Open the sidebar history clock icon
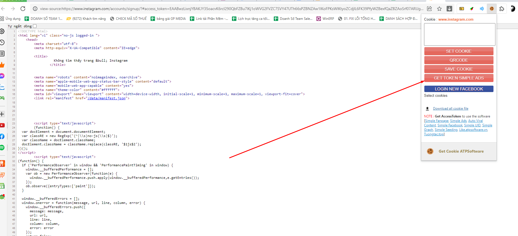Viewport: 518px width, 236px height. [2, 42]
